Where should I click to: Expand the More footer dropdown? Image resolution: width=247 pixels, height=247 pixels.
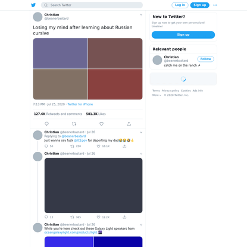tap(157, 95)
